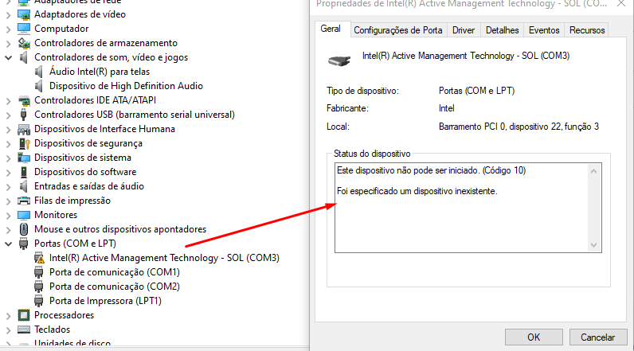634x351 pixels.
Task: Select Porta de comunicação (COM1)
Action: (115, 272)
